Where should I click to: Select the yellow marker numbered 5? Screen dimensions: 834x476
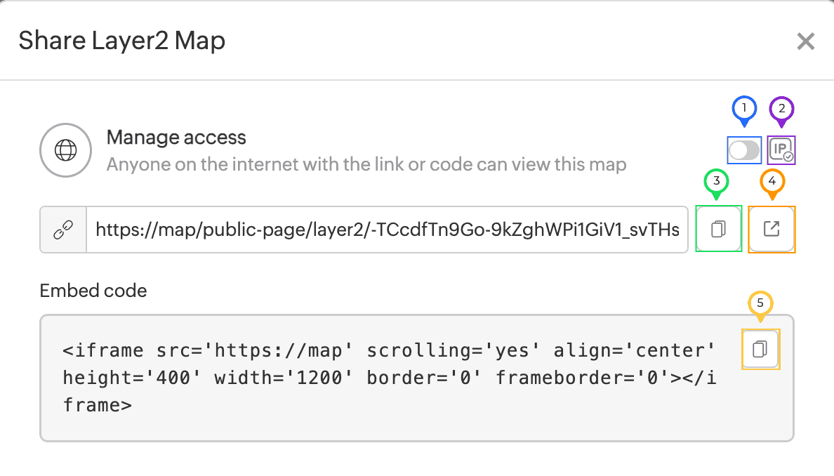coord(760,303)
